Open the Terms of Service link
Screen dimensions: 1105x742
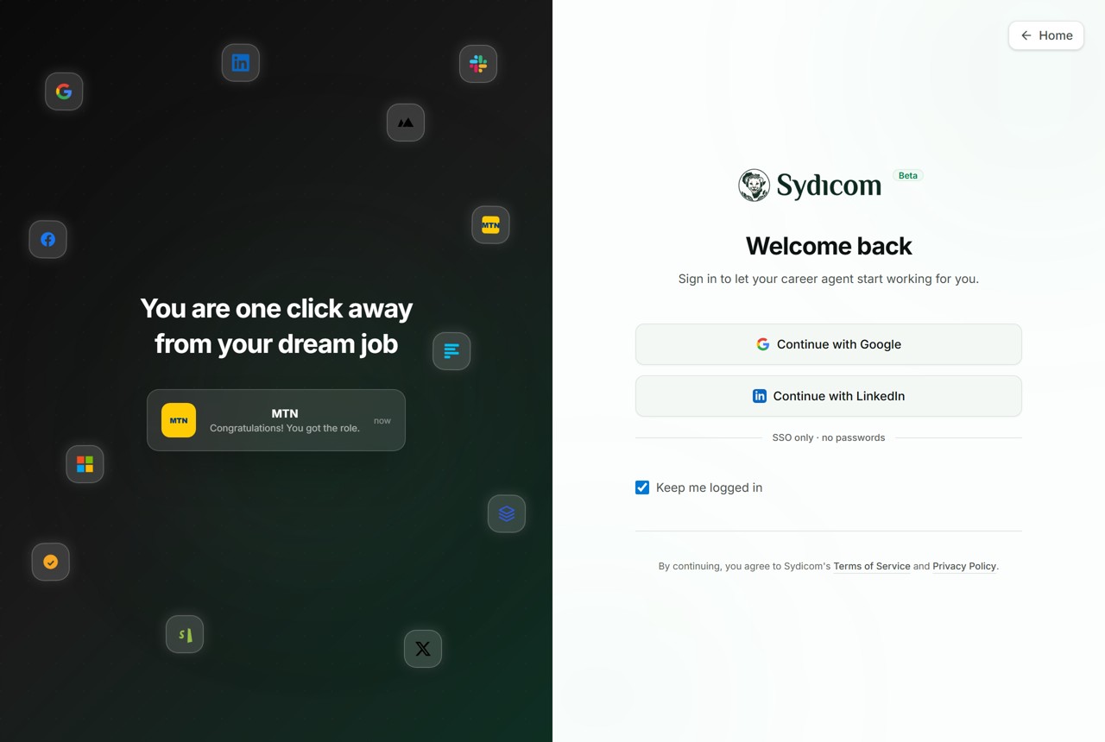pyautogui.click(x=872, y=566)
